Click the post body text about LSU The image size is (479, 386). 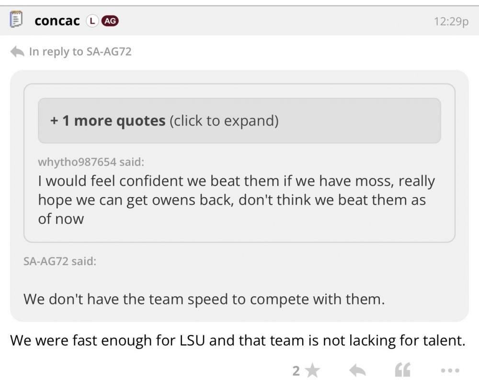pyautogui.click(x=238, y=340)
